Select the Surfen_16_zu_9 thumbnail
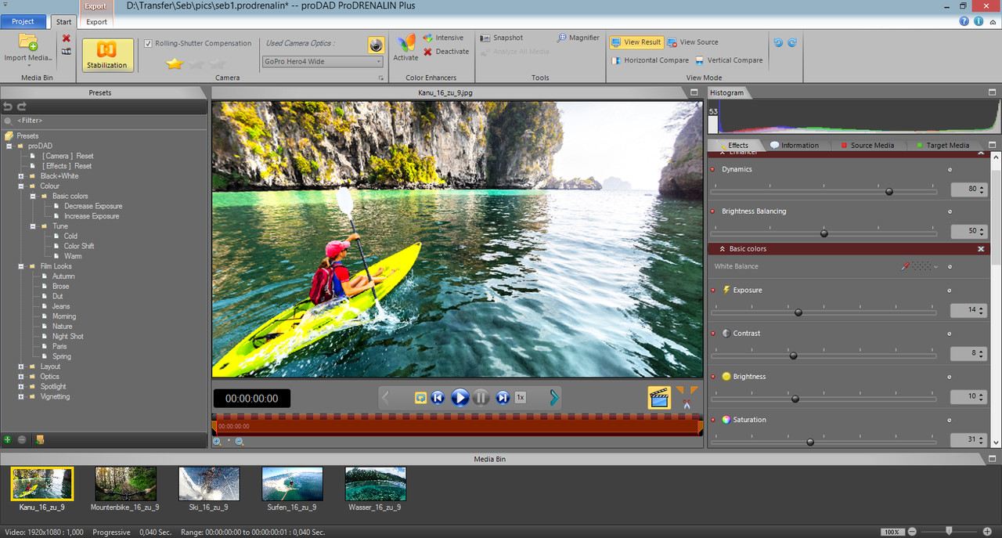 (x=292, y=484)
